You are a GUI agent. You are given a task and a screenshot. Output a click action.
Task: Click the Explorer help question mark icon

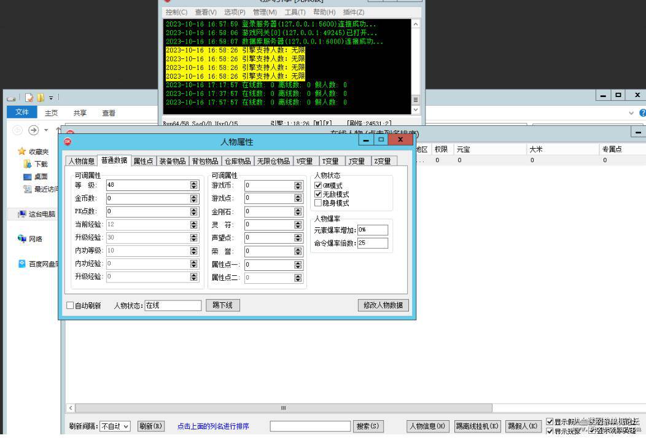[642, 113]
